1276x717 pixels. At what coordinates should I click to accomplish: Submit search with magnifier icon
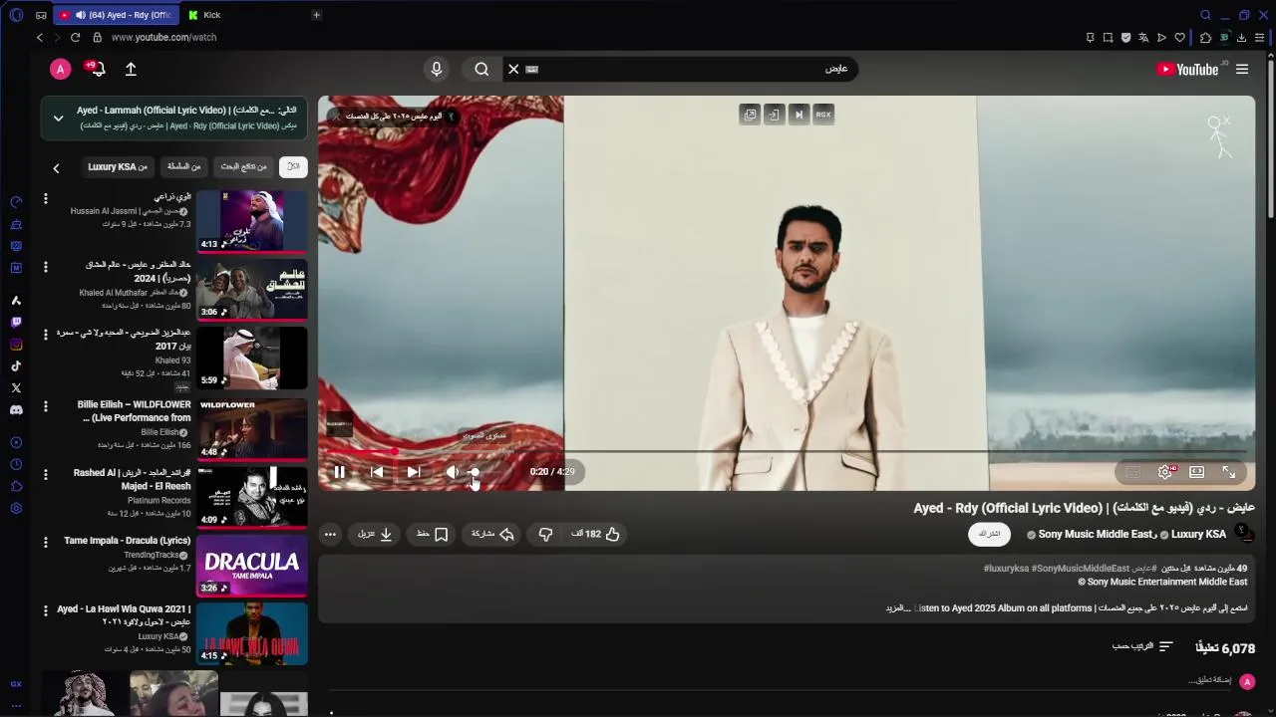click(481, 69)
